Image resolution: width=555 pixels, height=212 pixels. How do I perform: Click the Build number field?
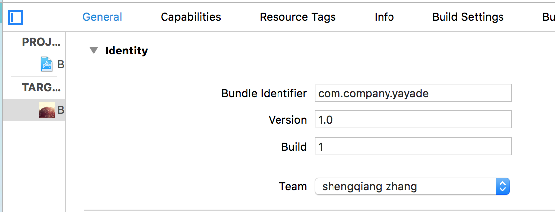point(413,146)
